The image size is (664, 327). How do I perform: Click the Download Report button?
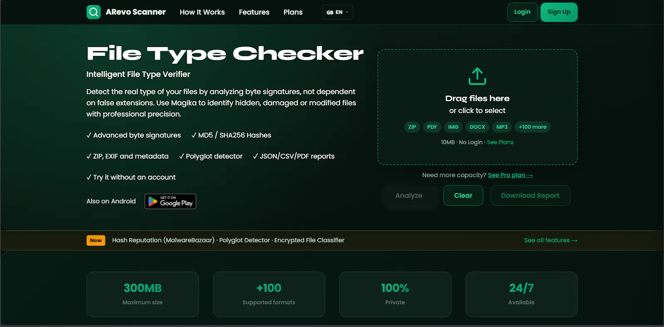click(x=530, y=196)
